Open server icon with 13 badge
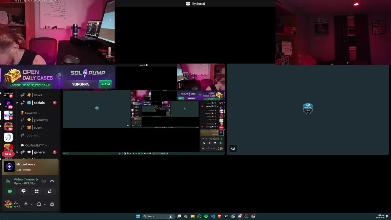 point(8,126)
